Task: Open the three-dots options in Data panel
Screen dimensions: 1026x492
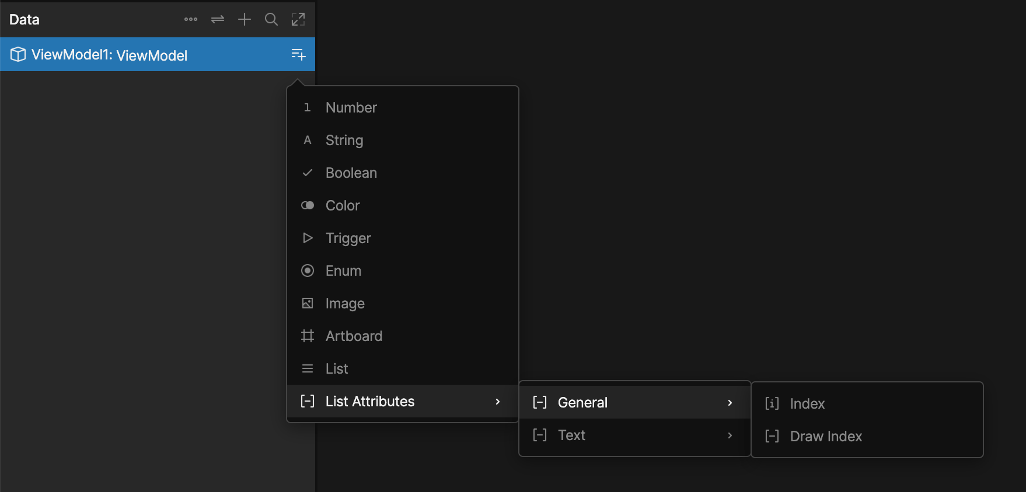Action: point(191,19)
